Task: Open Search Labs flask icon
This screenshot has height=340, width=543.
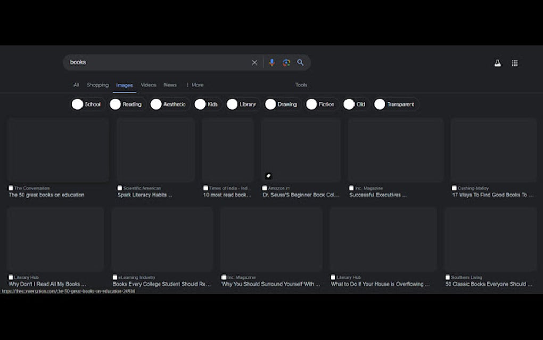Action: click(x=497, y=62)
